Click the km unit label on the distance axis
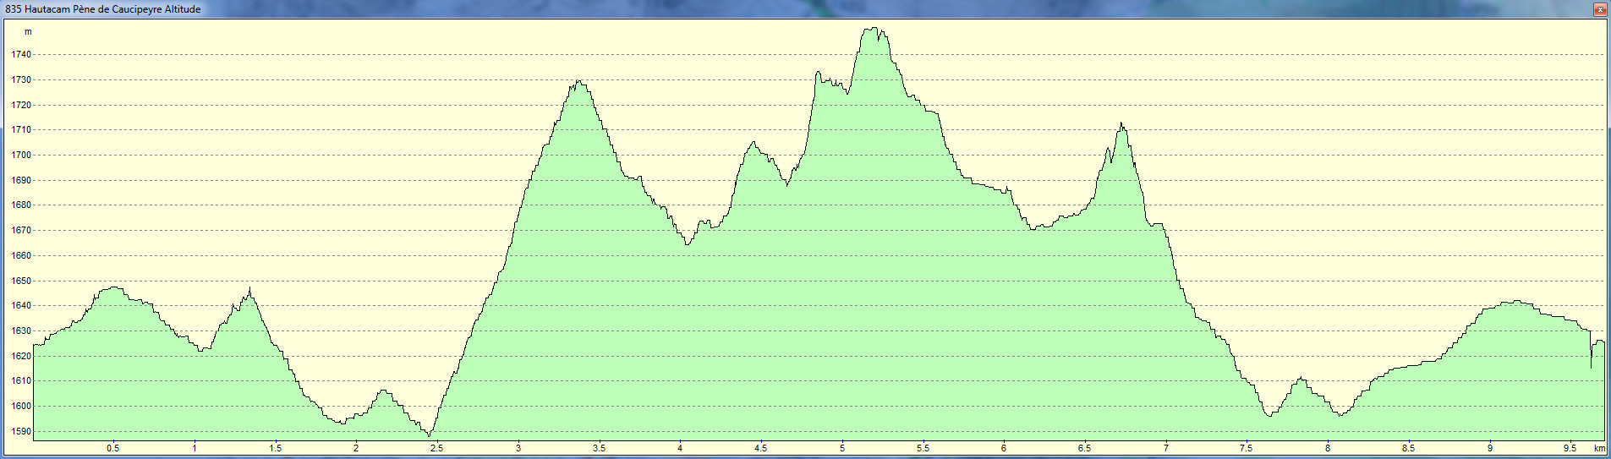This screenshot has height=459, width=1611. pos(1599,448)
